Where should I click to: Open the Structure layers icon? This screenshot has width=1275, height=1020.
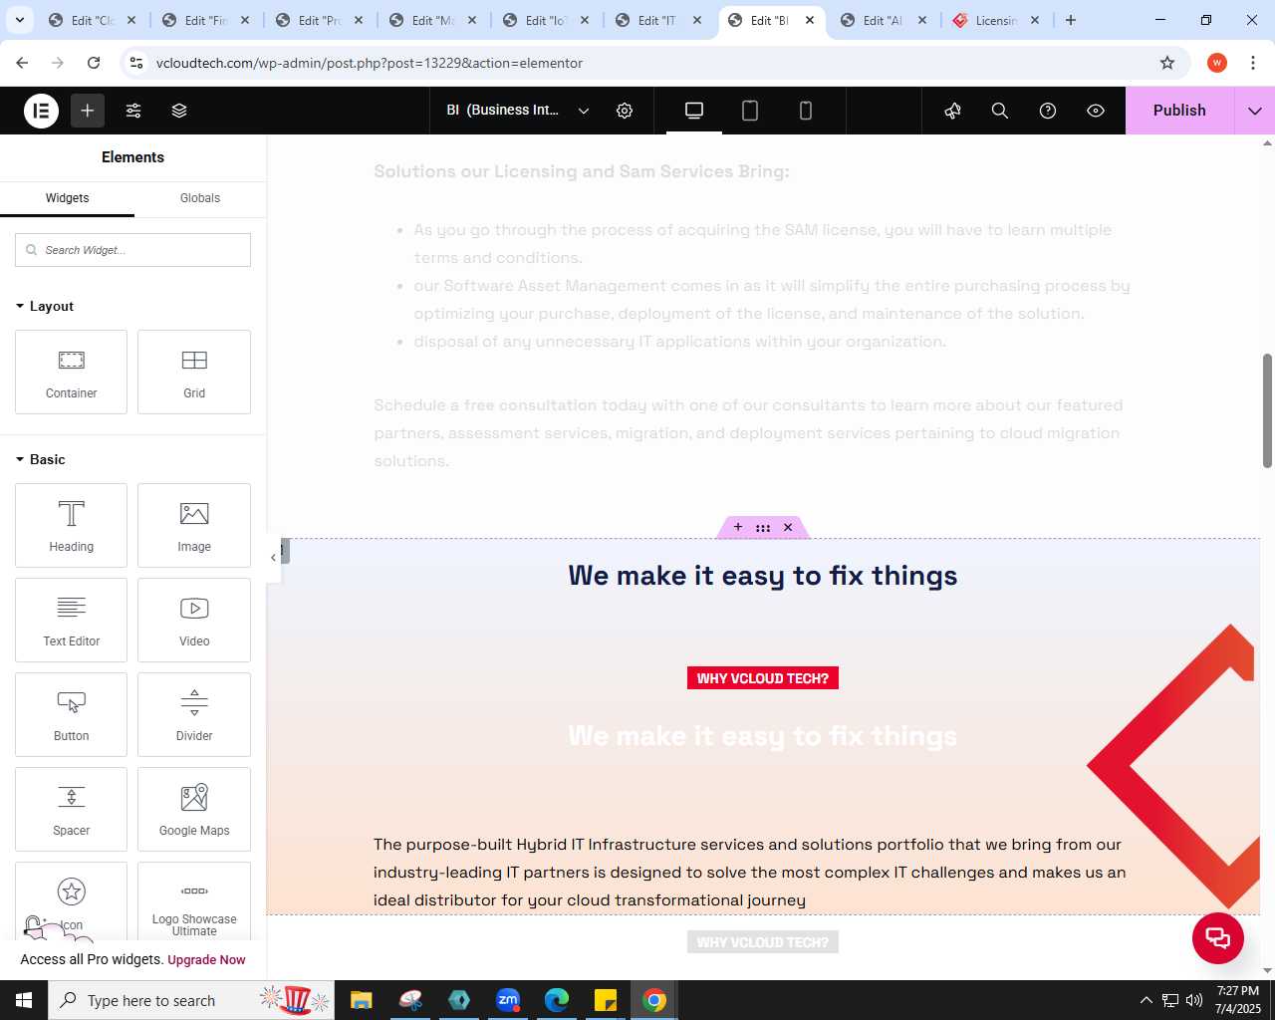coord(179,111)
